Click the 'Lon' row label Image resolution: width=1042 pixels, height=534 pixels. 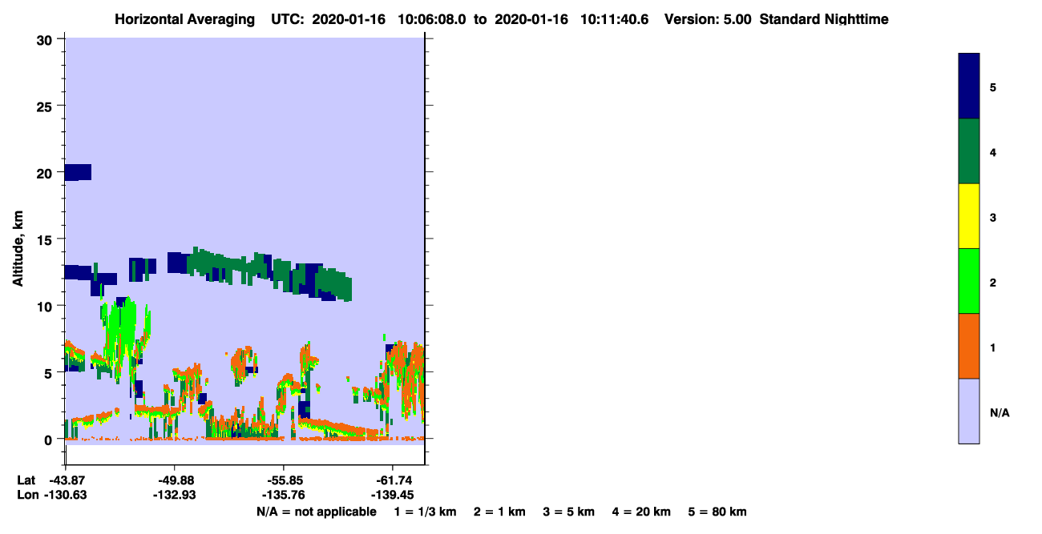coord(26,495)
